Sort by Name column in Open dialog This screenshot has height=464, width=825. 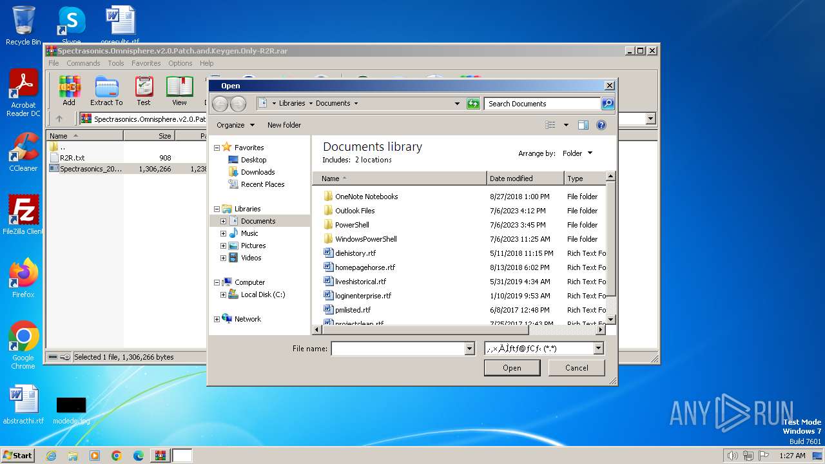point(400,179)
